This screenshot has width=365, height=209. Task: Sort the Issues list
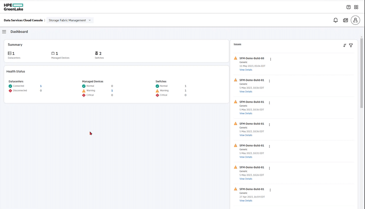click(x=345, y=45)
